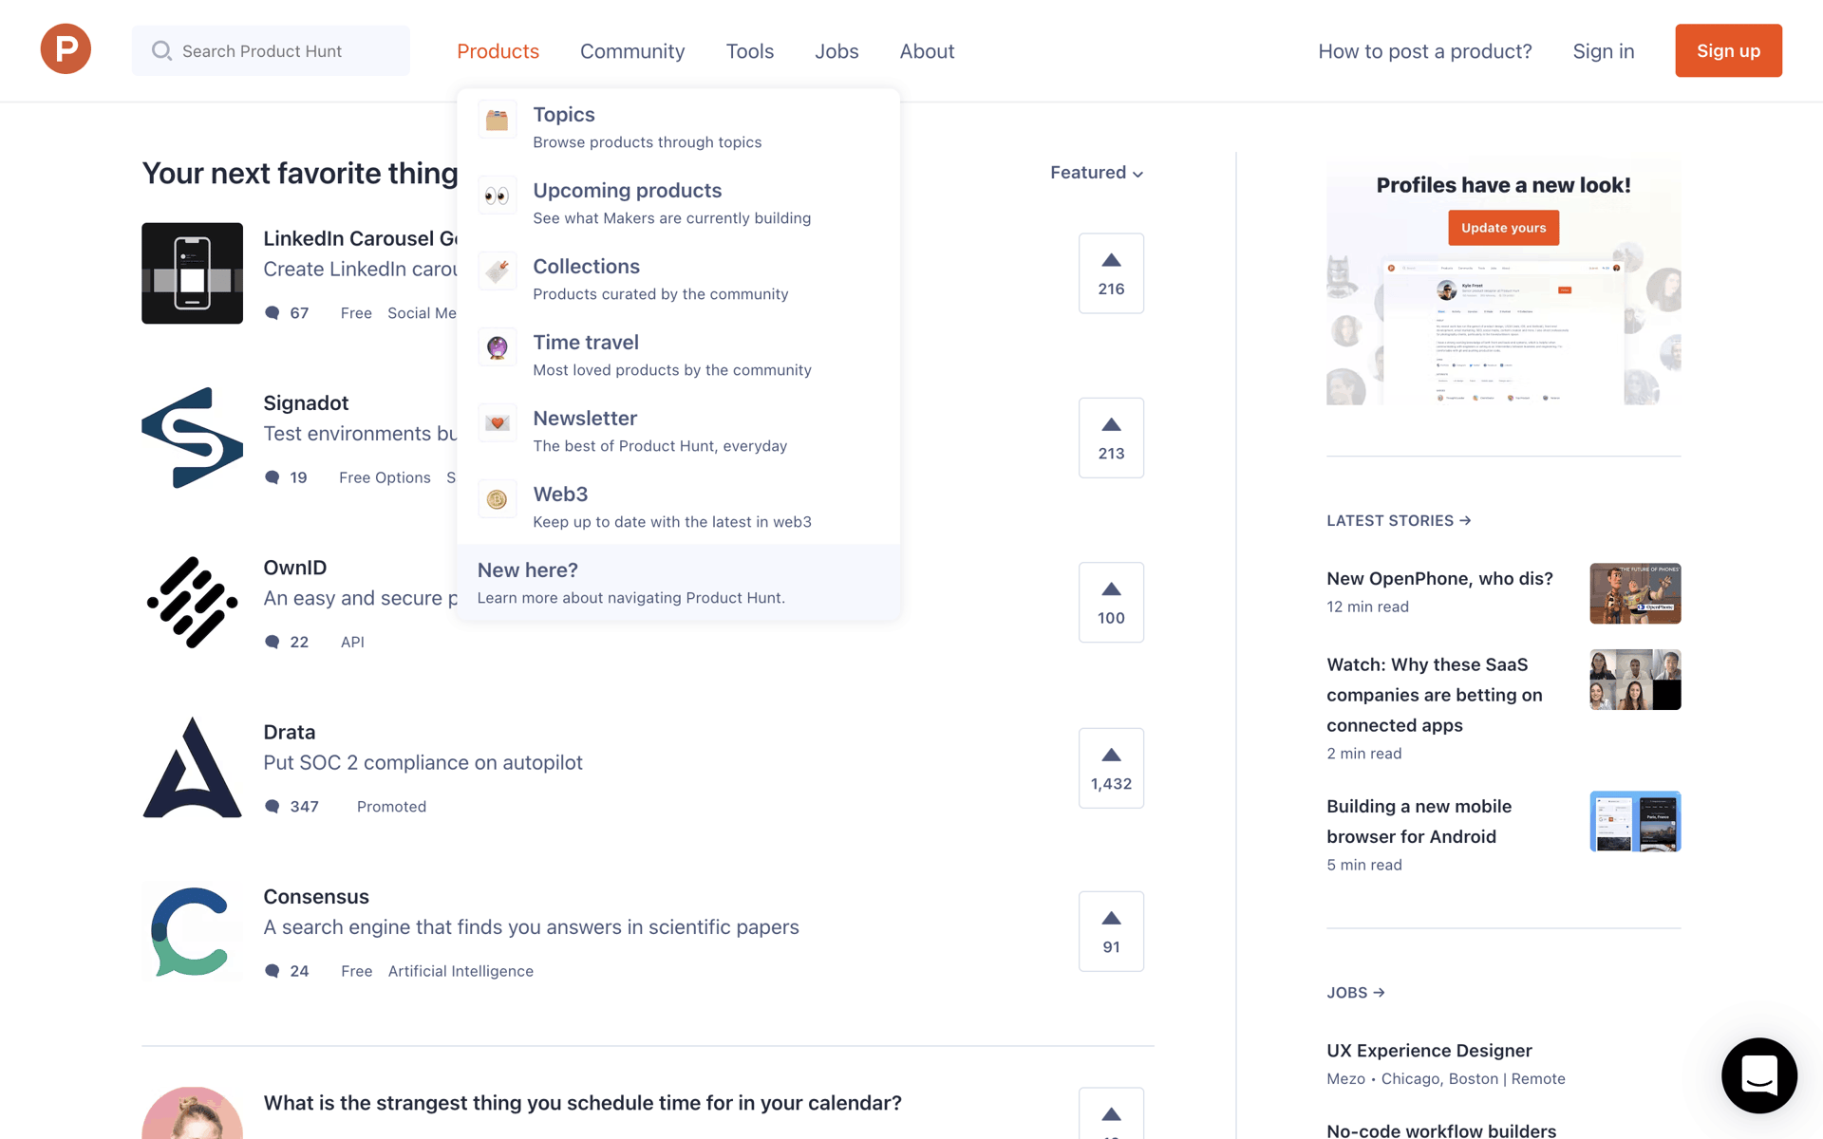Select Collections menu entry

(678, 278)
